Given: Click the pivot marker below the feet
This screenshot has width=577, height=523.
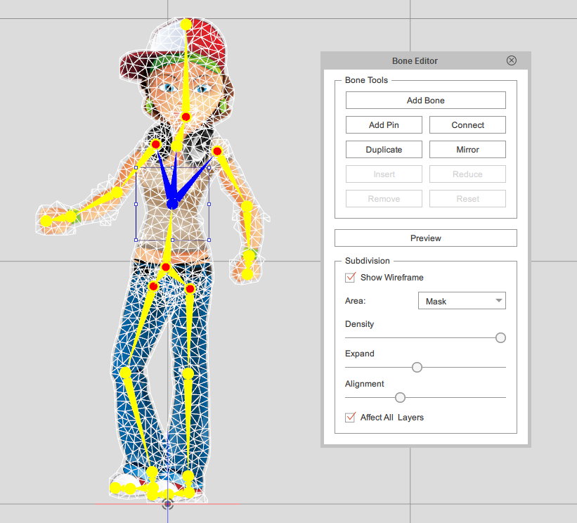Looking at the screenshot, I should (167, 504).
